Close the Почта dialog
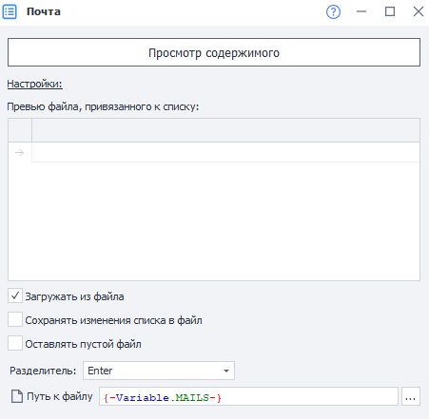The image size is (429, 419). point(419,11)
